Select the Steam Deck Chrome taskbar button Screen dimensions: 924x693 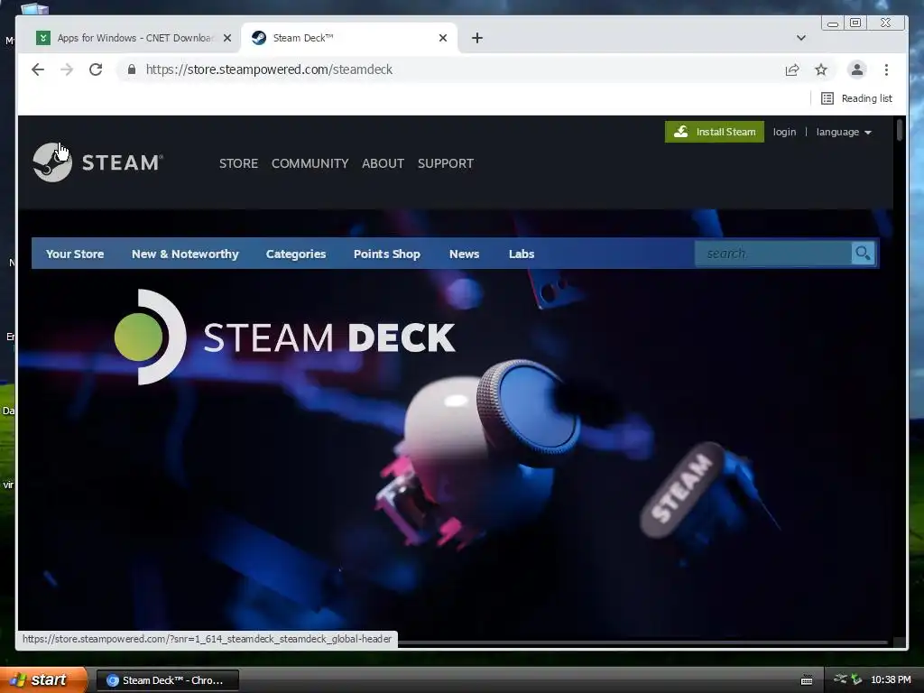(167, 680)
